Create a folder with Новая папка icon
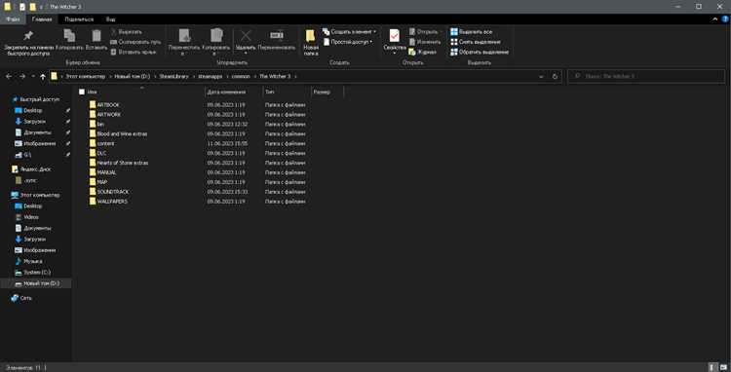 (311, 36)
